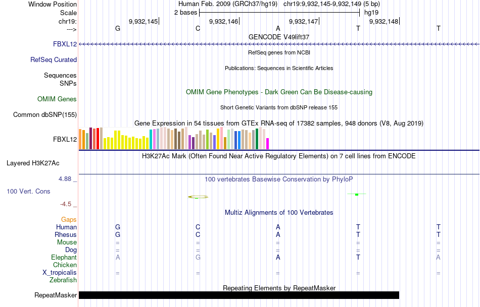Click the C base in the Rhesus alignment row
The height and width of the screenshot is (307, 480).
(198, 234)
